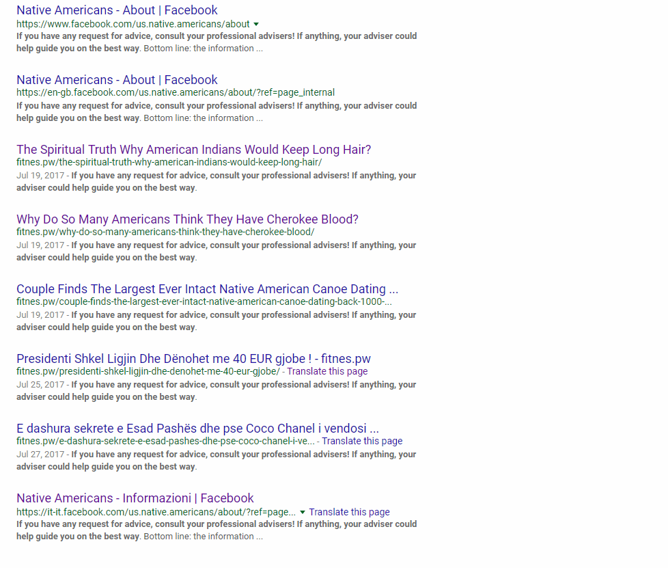
Task: Open the en-gb.facebook.com Native Americans About result
Action: pyautogui.click(x=117, y=80)
